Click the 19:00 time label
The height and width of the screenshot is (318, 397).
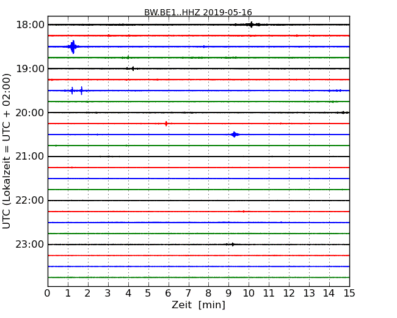(x=30, y=68)
